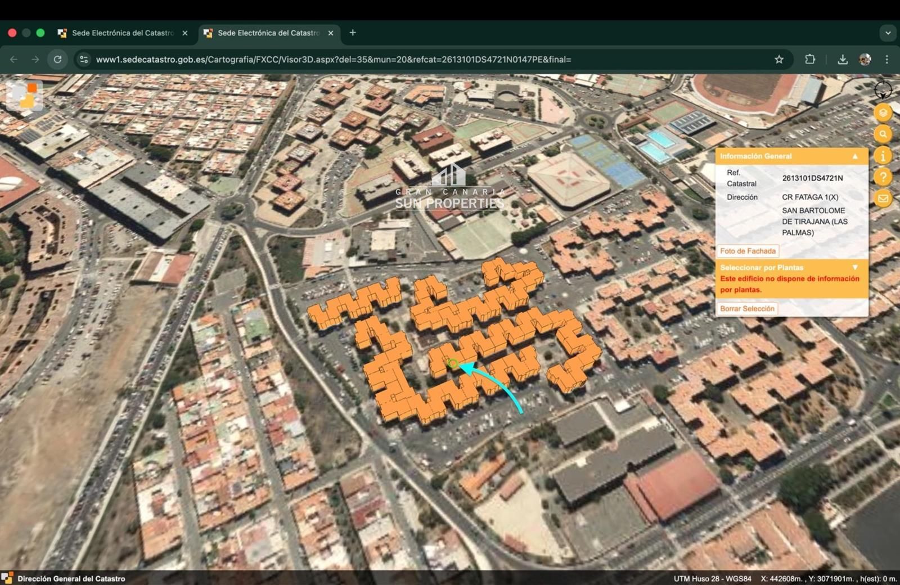Open the question mark help button
The image size is (900, 585).
(883, 177)
